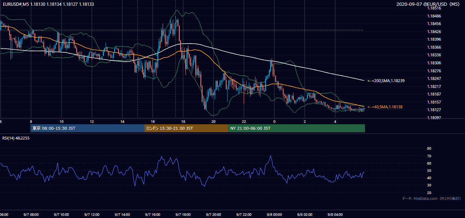The height and width of the screenshot is (218, 465).
Task: Click RSI scale value 60
Action: (x=429, y=163)
